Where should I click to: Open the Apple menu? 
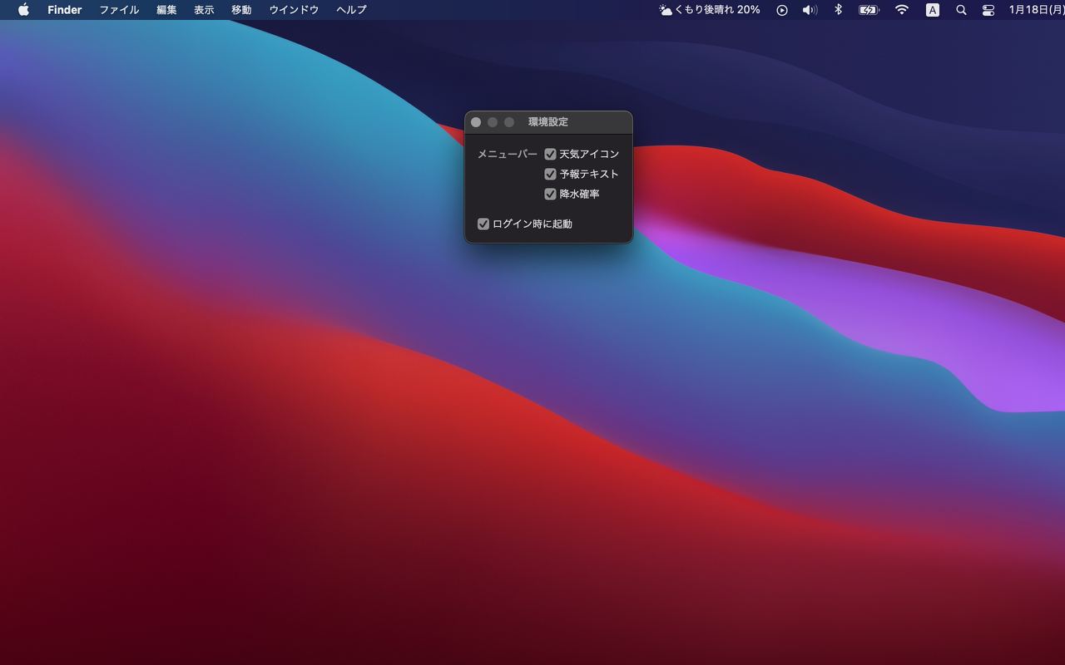23,10
